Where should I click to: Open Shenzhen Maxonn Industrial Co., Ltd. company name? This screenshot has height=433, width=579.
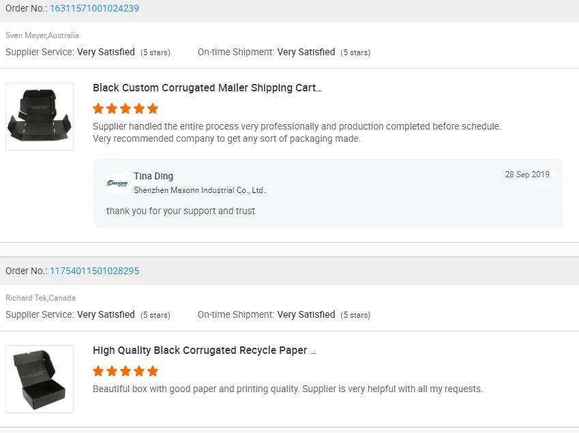pos(199,190)
